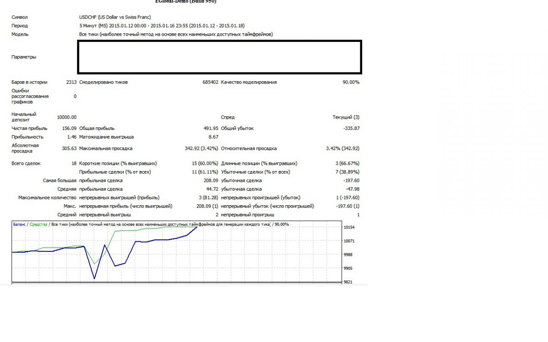This screenshot has height=342, width=548.
Task: Click the "Чистая прибыль" label
Action: point(29,129)
